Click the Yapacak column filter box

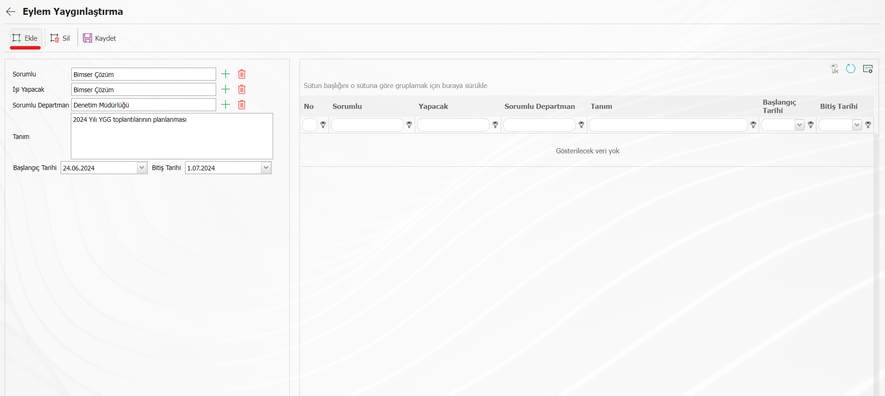coord(453,125)
